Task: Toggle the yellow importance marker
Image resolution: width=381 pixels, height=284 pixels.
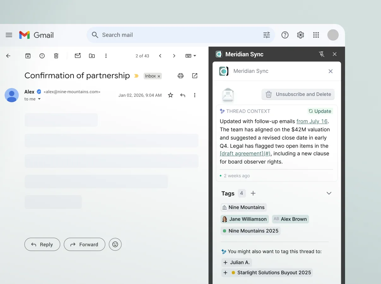Action: point(136,76)
